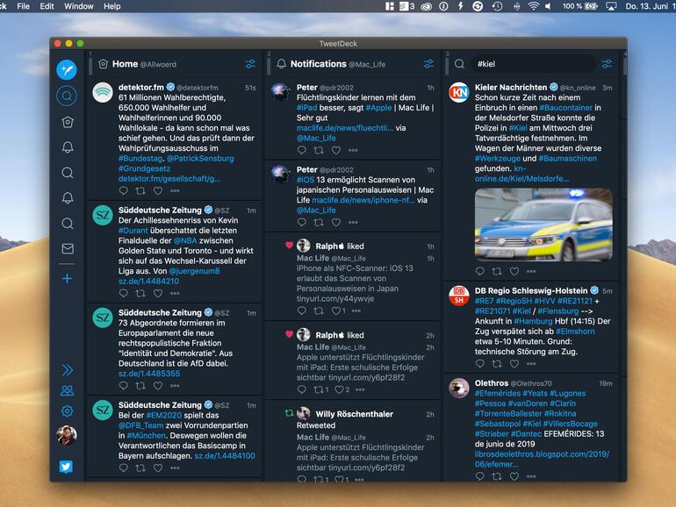676x507 pixels.
Task: Like the detektor.fm tweet
Action: (x=158, y=190)
